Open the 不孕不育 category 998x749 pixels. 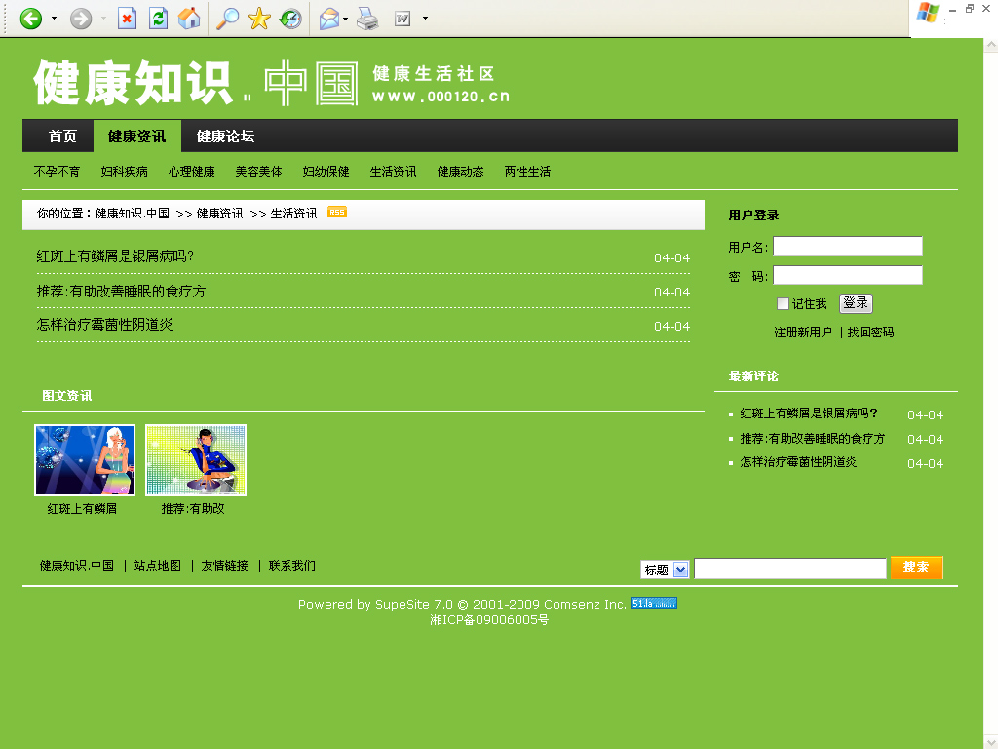coord(57,172)
